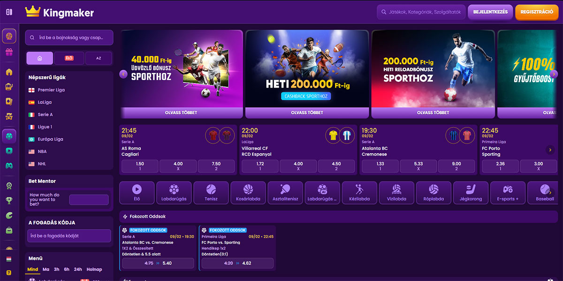Pick the 5.40 boosted odds for Atalanta
Viewport: 563px width, 281px height.
(x=158, y=263)
